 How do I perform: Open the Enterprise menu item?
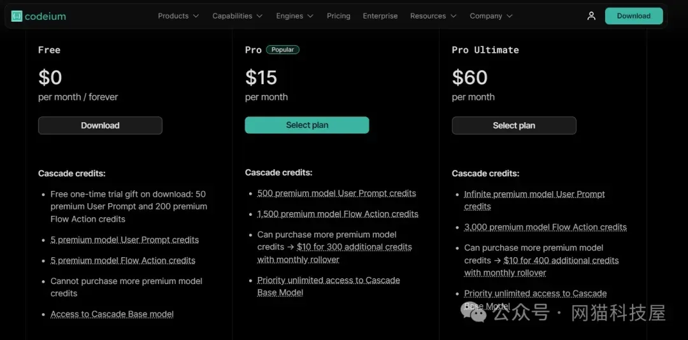pos(380,16)
